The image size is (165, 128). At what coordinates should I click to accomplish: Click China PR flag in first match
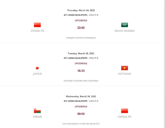pyautogui.click(x=37, y=25)
